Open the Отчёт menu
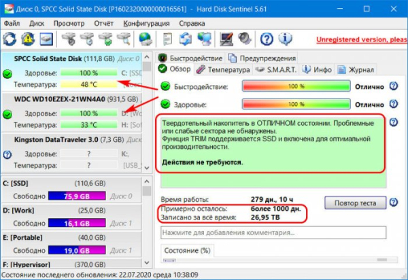This screenshot has width=408, height=280. click(x=104, y=23)
